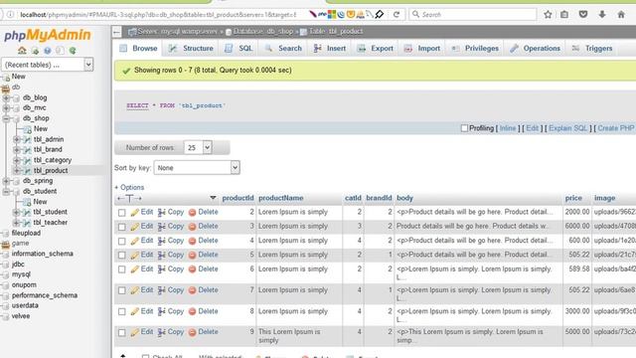This screenshot has height=358, width=636.
Task: Switch to the SQL tab
Action: [x=238, y=49]
